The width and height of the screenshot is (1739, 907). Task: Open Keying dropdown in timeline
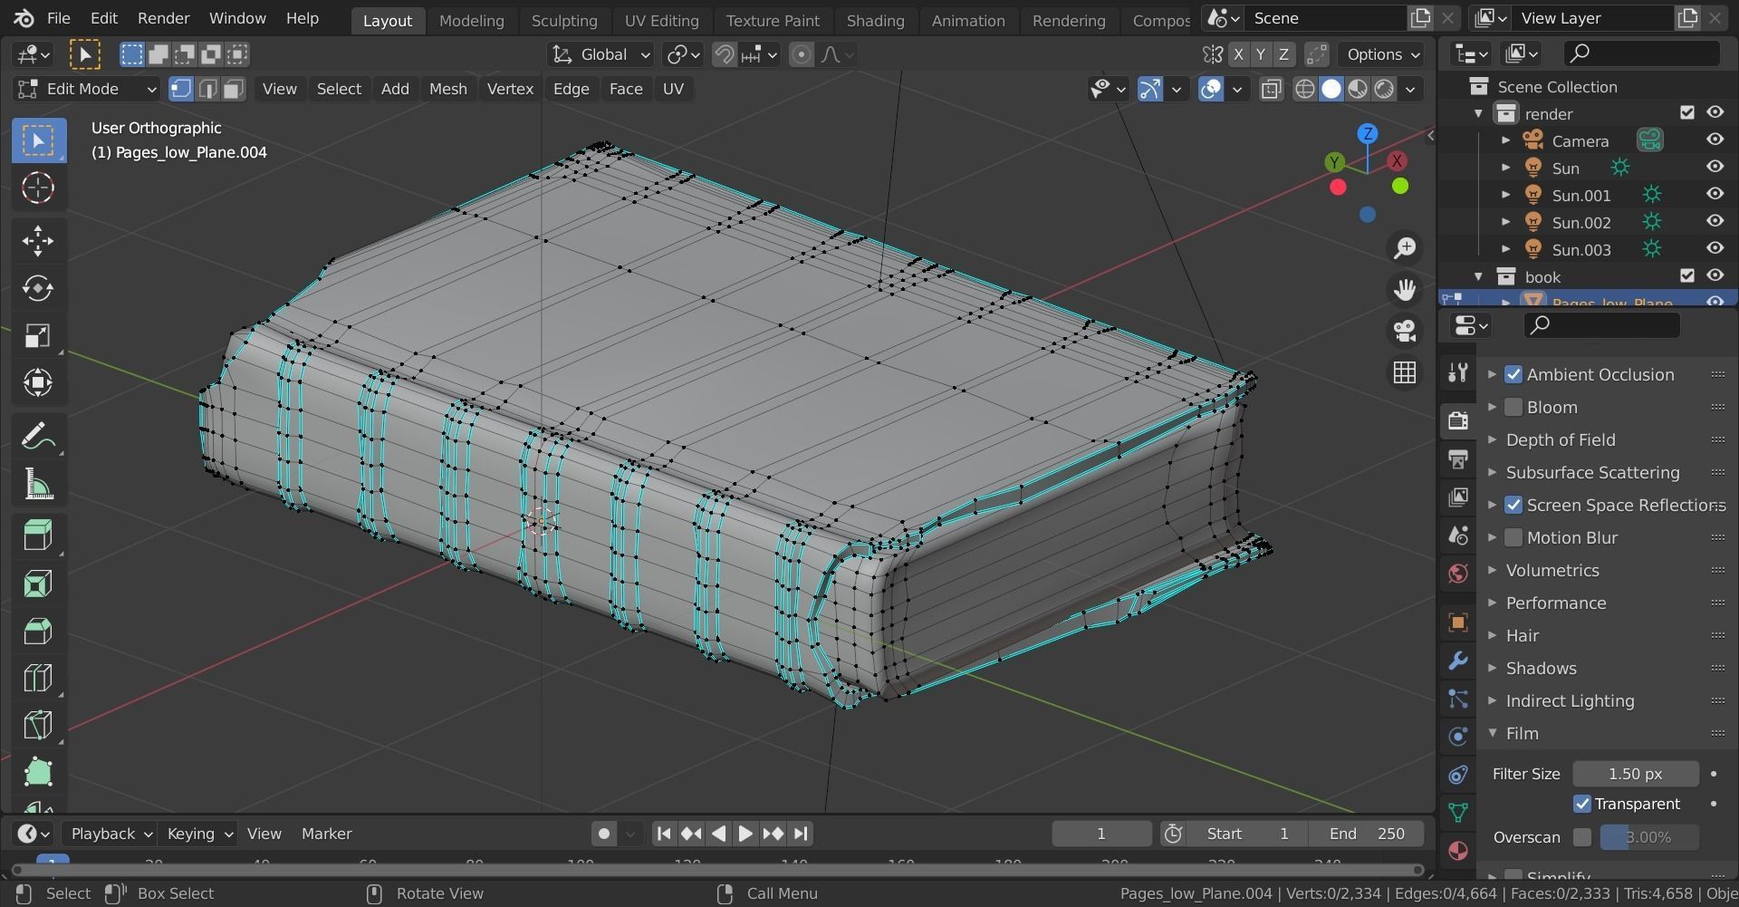(199, 834)
